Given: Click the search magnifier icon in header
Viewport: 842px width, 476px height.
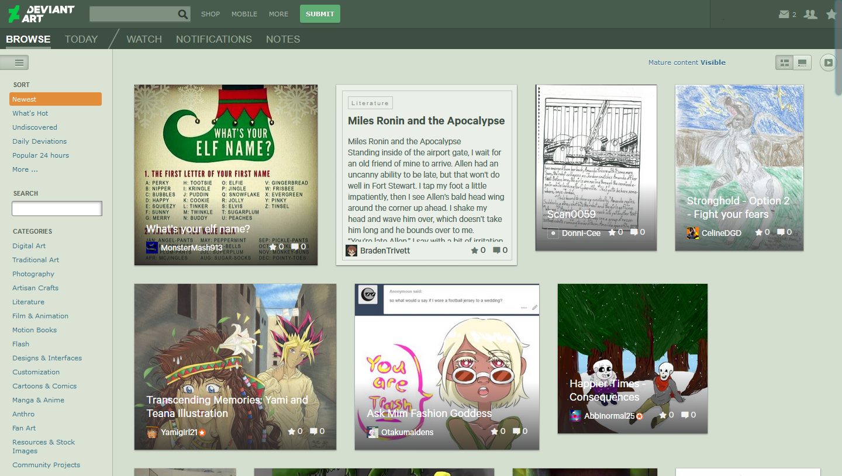Looking at the screenshot, I should (183, 14).
